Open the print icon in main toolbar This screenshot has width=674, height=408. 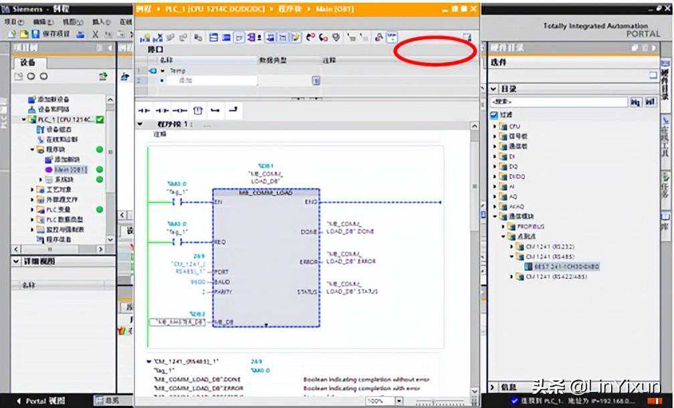[81, 33]
